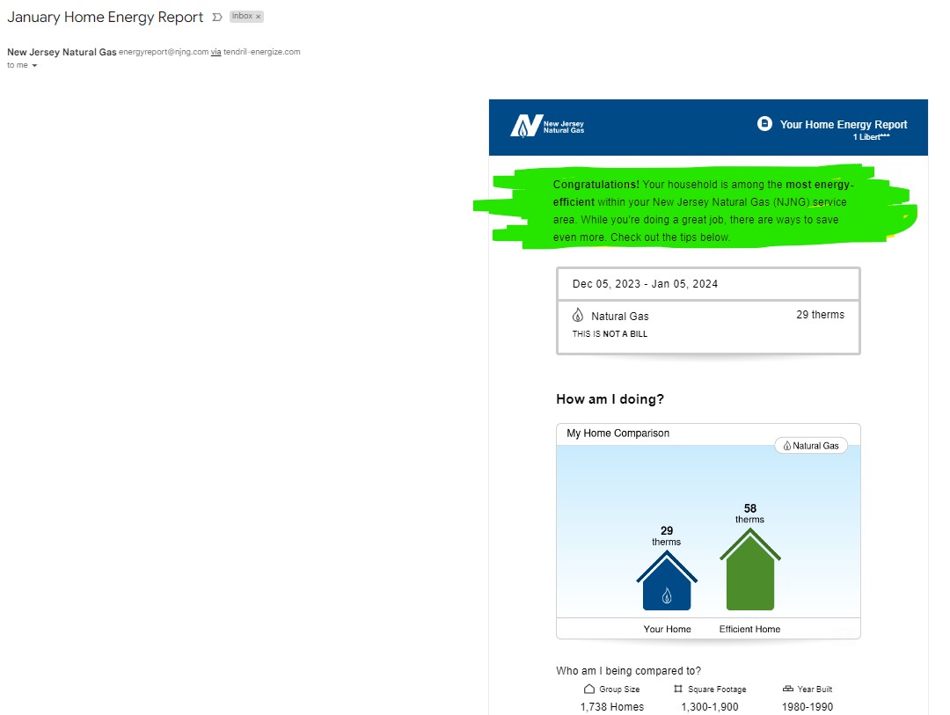The height and width of the screenshot is (715, 950).
Task: Click the Square Footage icon
Action: coord(678,689)
